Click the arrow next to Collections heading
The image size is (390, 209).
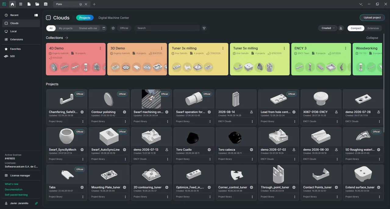click(66, 38)
